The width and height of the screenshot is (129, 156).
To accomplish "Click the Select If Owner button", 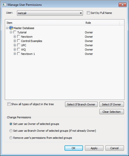I will point(112,104).
